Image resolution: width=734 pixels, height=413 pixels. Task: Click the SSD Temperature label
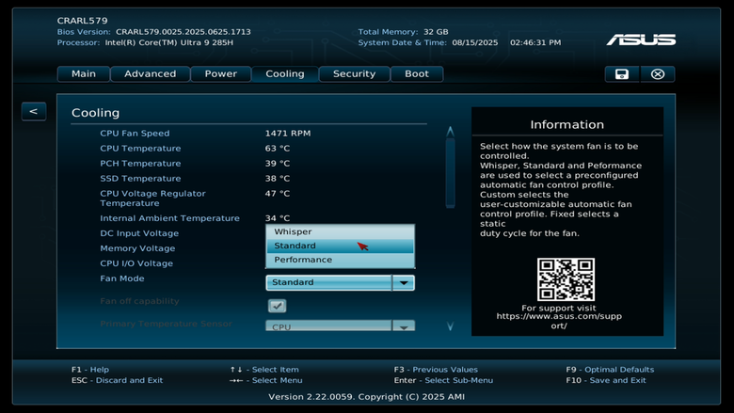(x=140, y=178)
